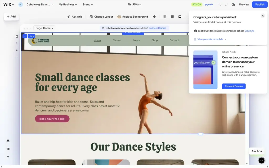Screen dimensions: 269x168
Task: Click the dotted grid pattern toolbar icon
Action: point(165,17)
